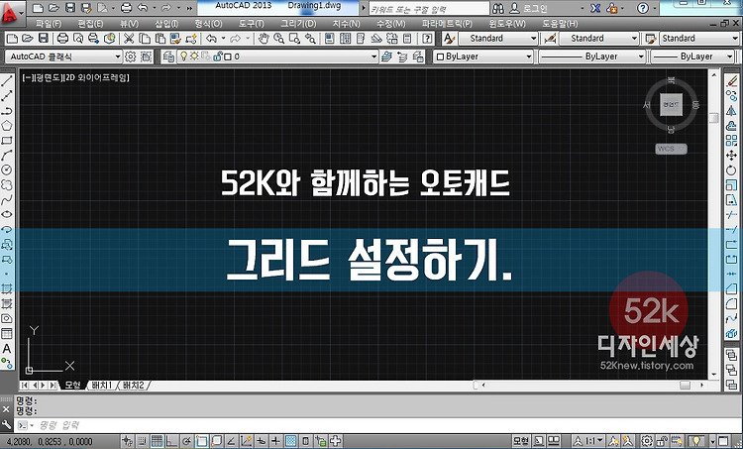Open the 편집(E) menu
Image resolution: width=743 pixels, height=449 pixels.
90,23
